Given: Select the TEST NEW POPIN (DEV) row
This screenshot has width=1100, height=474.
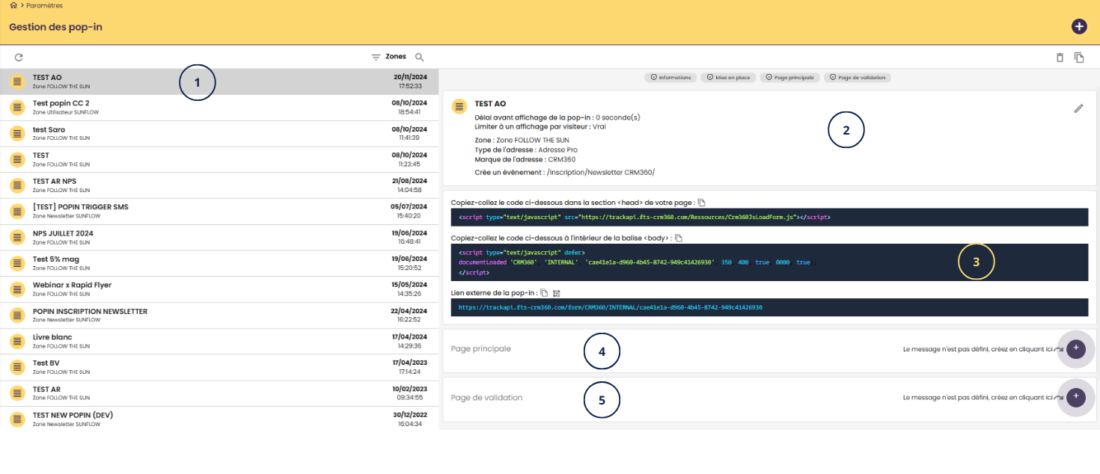Looking at the screenshot, I should [x=219, y=419].
